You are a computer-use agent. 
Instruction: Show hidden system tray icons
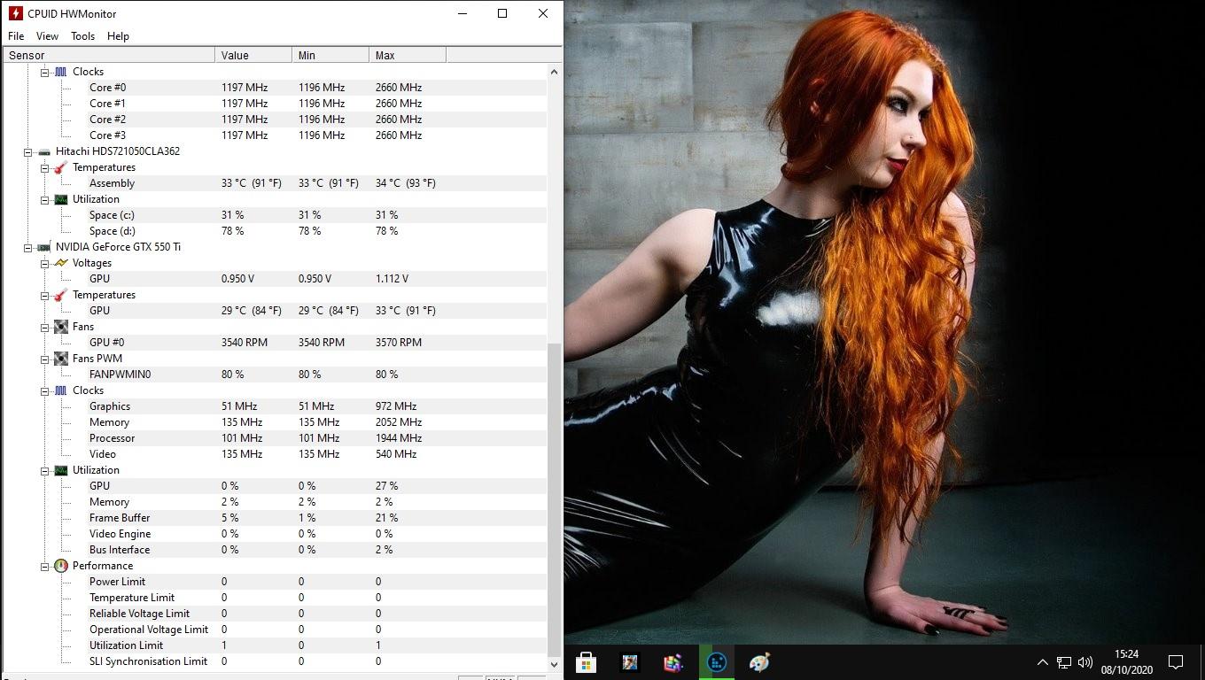click(x=1043, y=662)
